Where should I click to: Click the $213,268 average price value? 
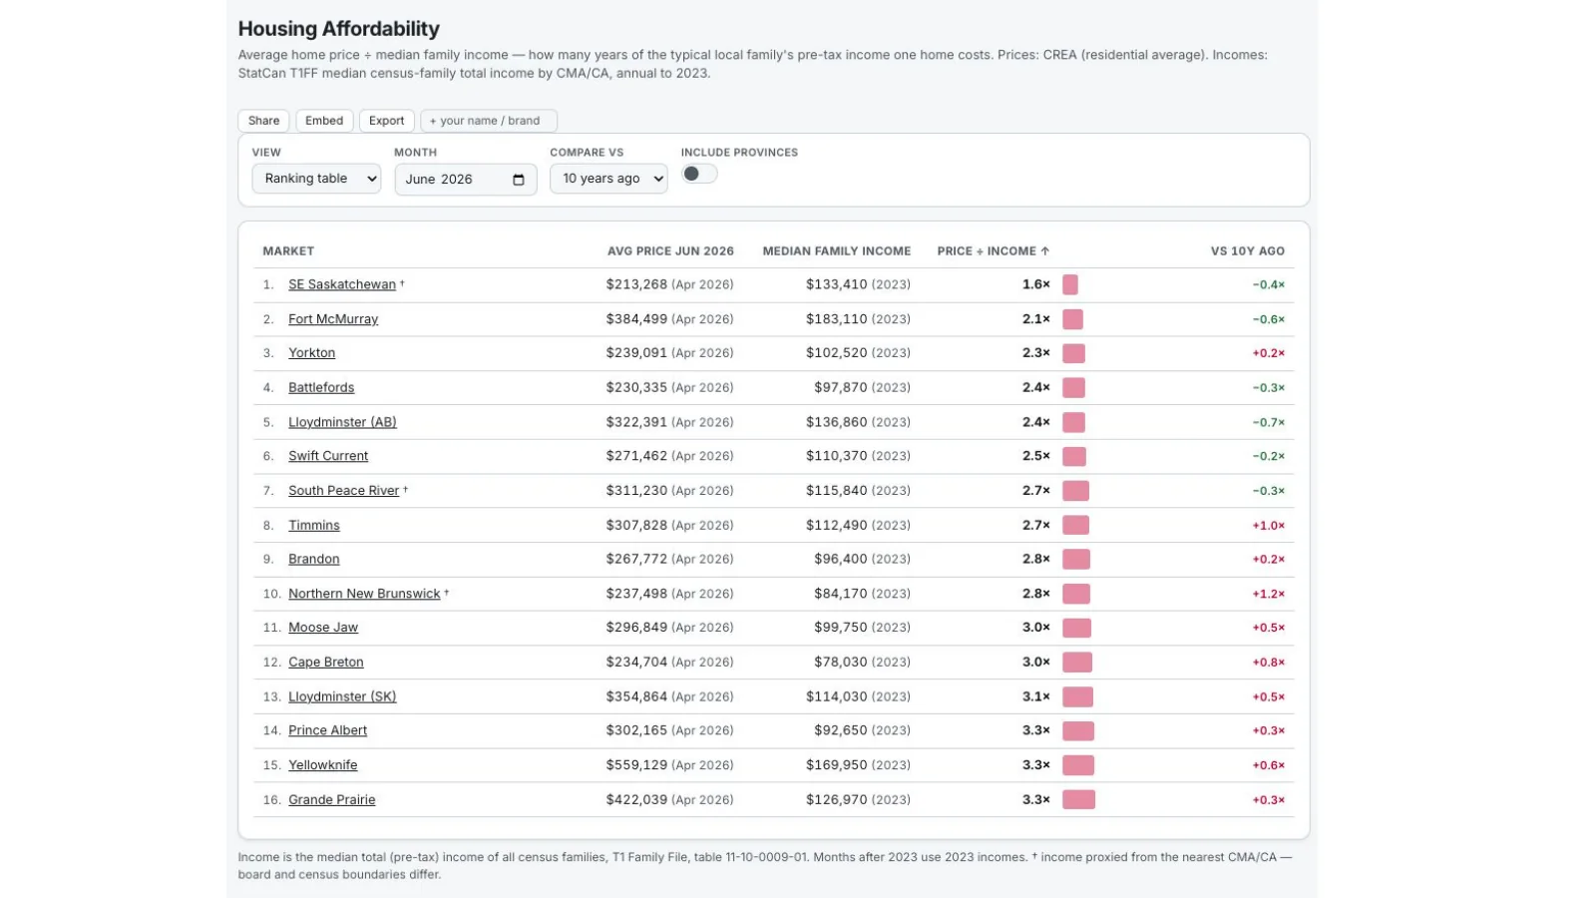636,284
